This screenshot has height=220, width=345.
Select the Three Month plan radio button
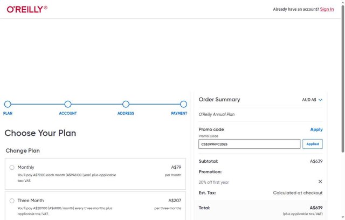coord(12,201)
